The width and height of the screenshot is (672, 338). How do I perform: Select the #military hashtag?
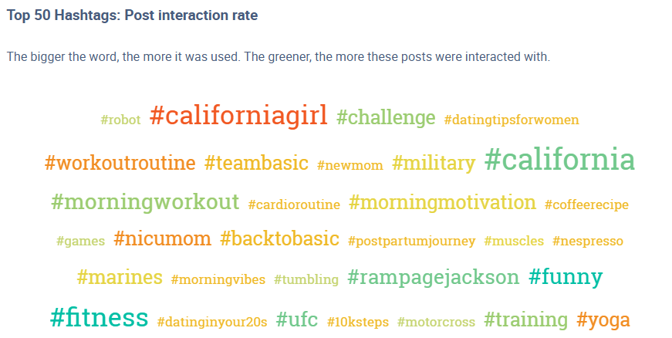(433, 164)
